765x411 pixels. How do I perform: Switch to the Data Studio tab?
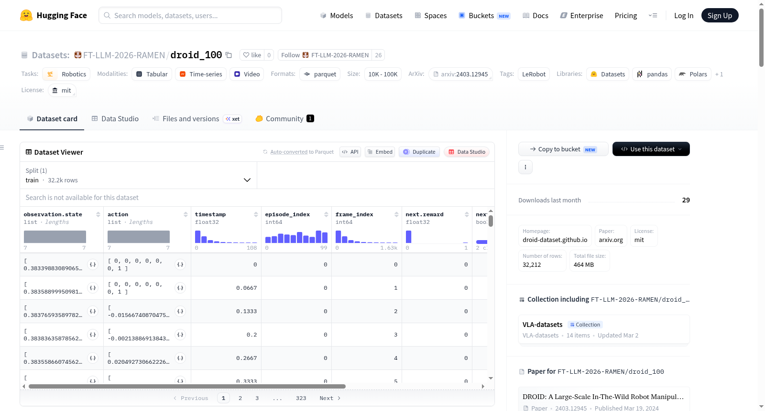point(115,118)
